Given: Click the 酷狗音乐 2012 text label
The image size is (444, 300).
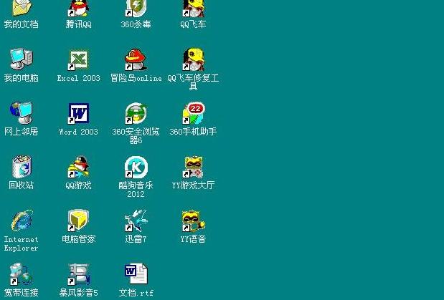Looking at the screenshot, I should [136, 190].
